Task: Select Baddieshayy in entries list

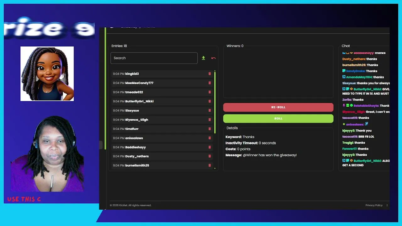Action: click(x=135, y=147)
